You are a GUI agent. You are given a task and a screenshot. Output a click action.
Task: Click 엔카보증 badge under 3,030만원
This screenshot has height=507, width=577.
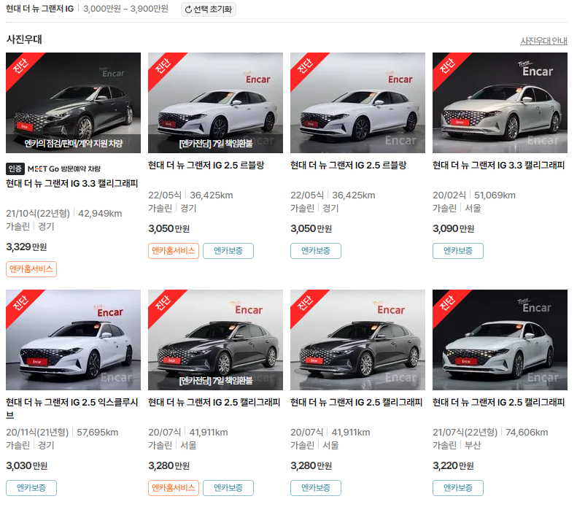click(31, 488)
